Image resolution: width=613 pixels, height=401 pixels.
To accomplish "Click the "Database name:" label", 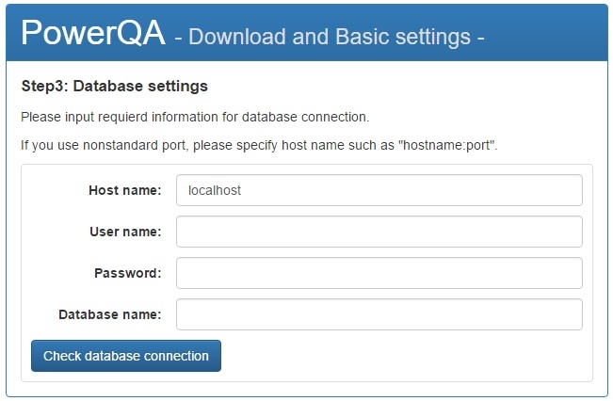I will (110, 314).
